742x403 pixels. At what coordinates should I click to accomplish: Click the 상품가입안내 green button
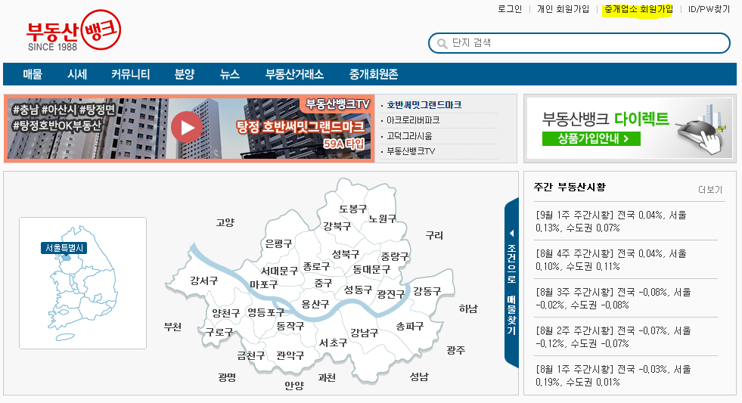click(591, 138)
